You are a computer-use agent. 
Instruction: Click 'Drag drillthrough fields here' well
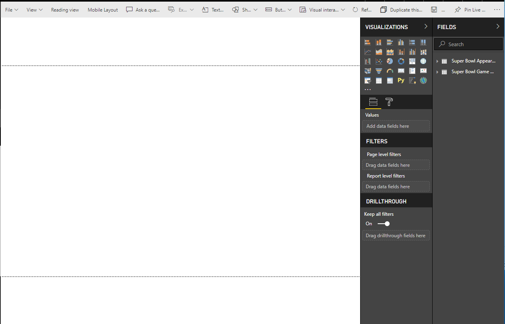[396, 236]
